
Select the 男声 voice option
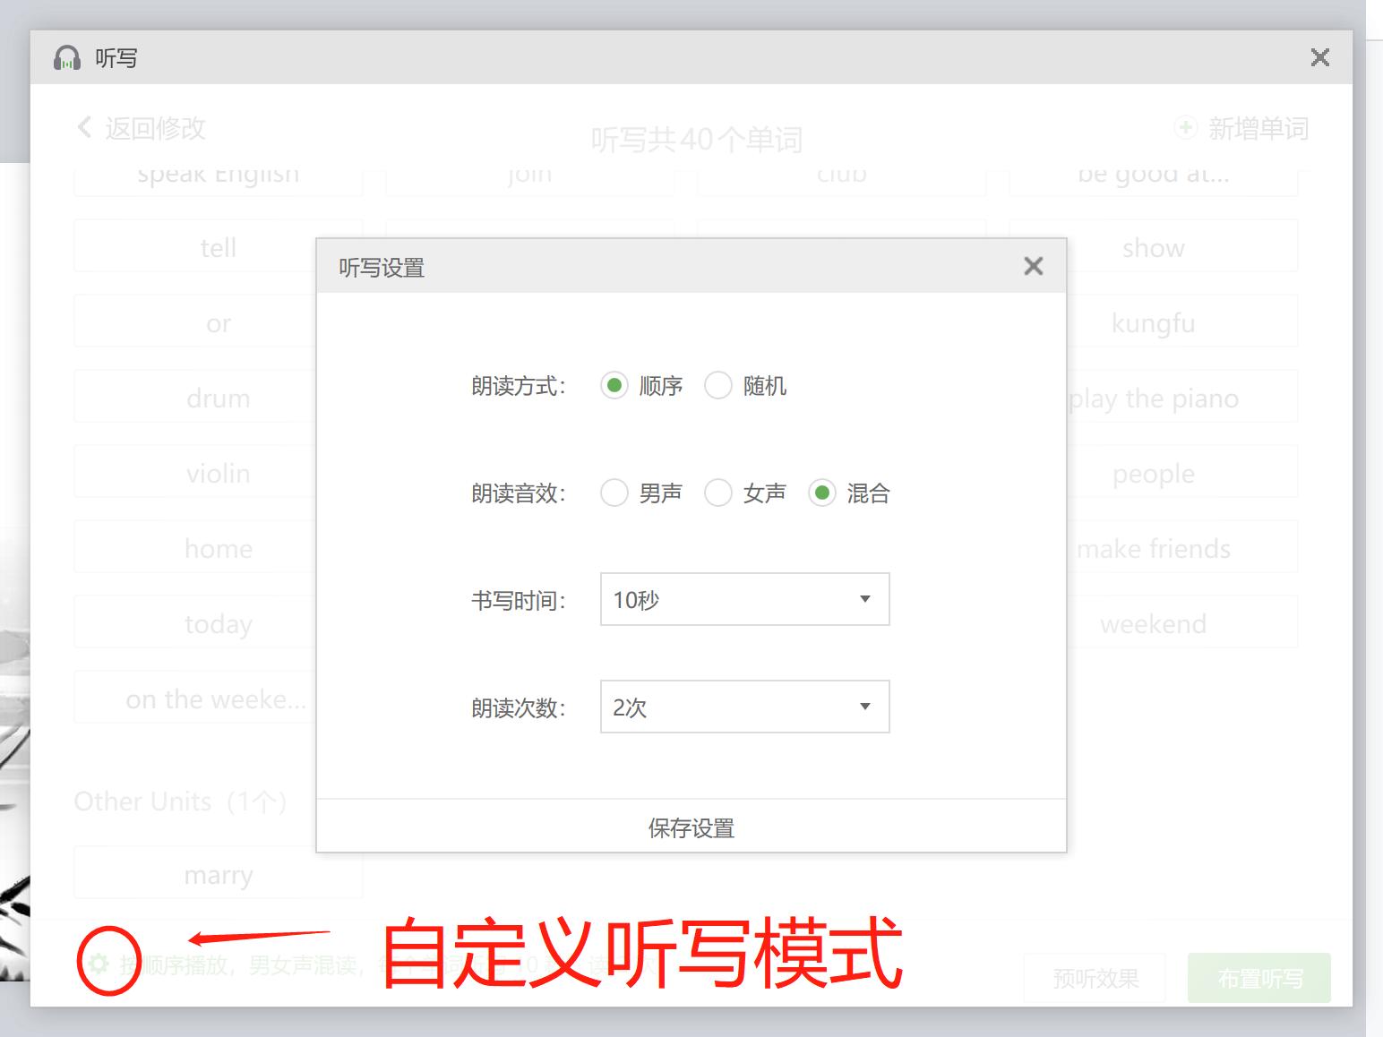pos(614,493)
